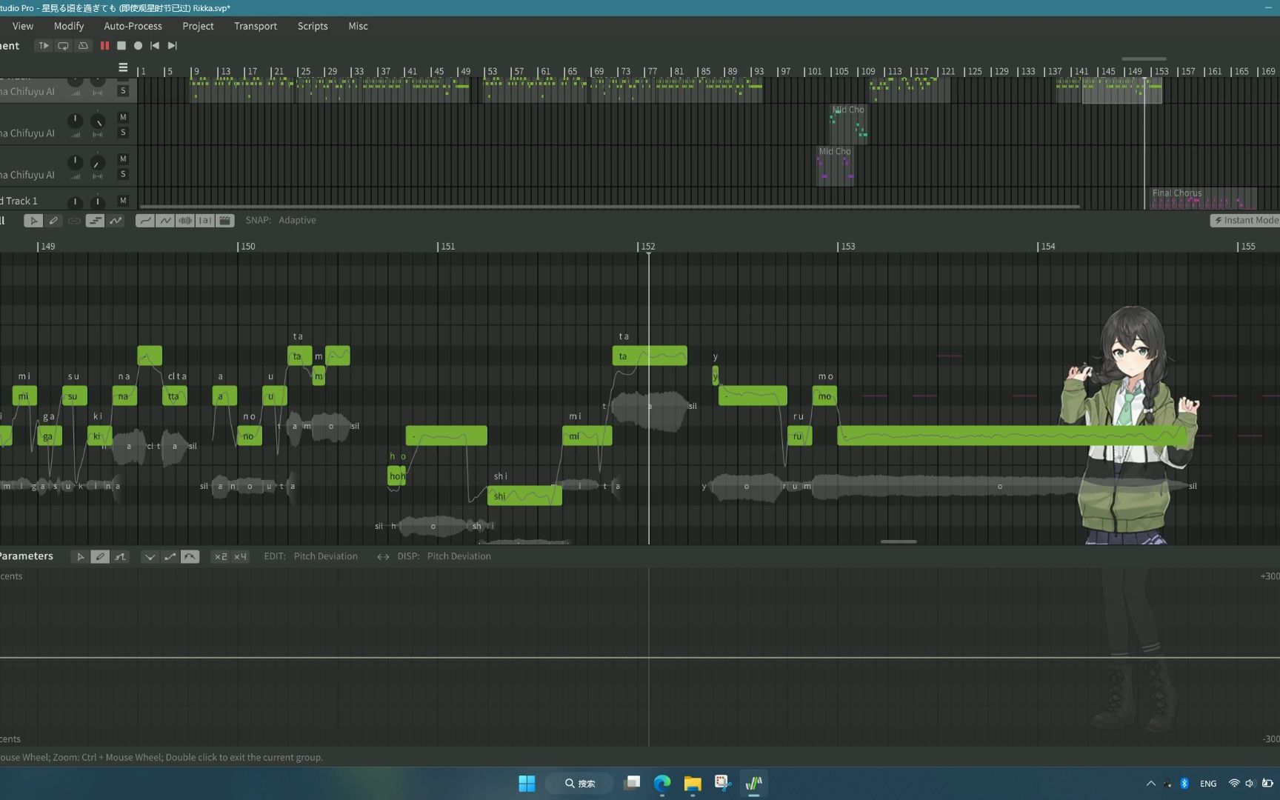Screen dimensions: 1280x800
Task: Open Microsoft Edge from the taskbar
Action: coord(662,783)
